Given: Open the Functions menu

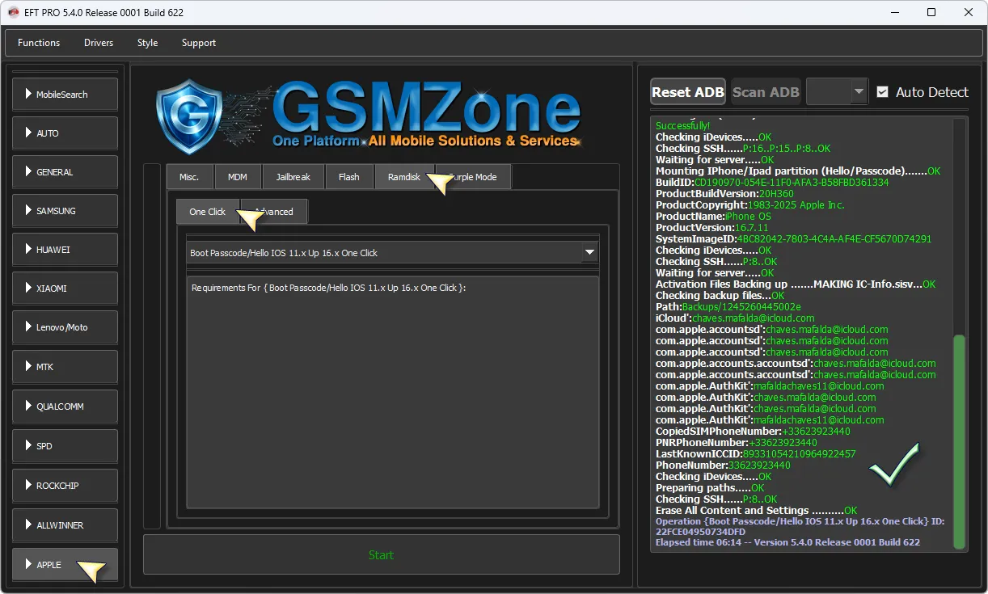Looking at the screenshot, I should (39, 43).
